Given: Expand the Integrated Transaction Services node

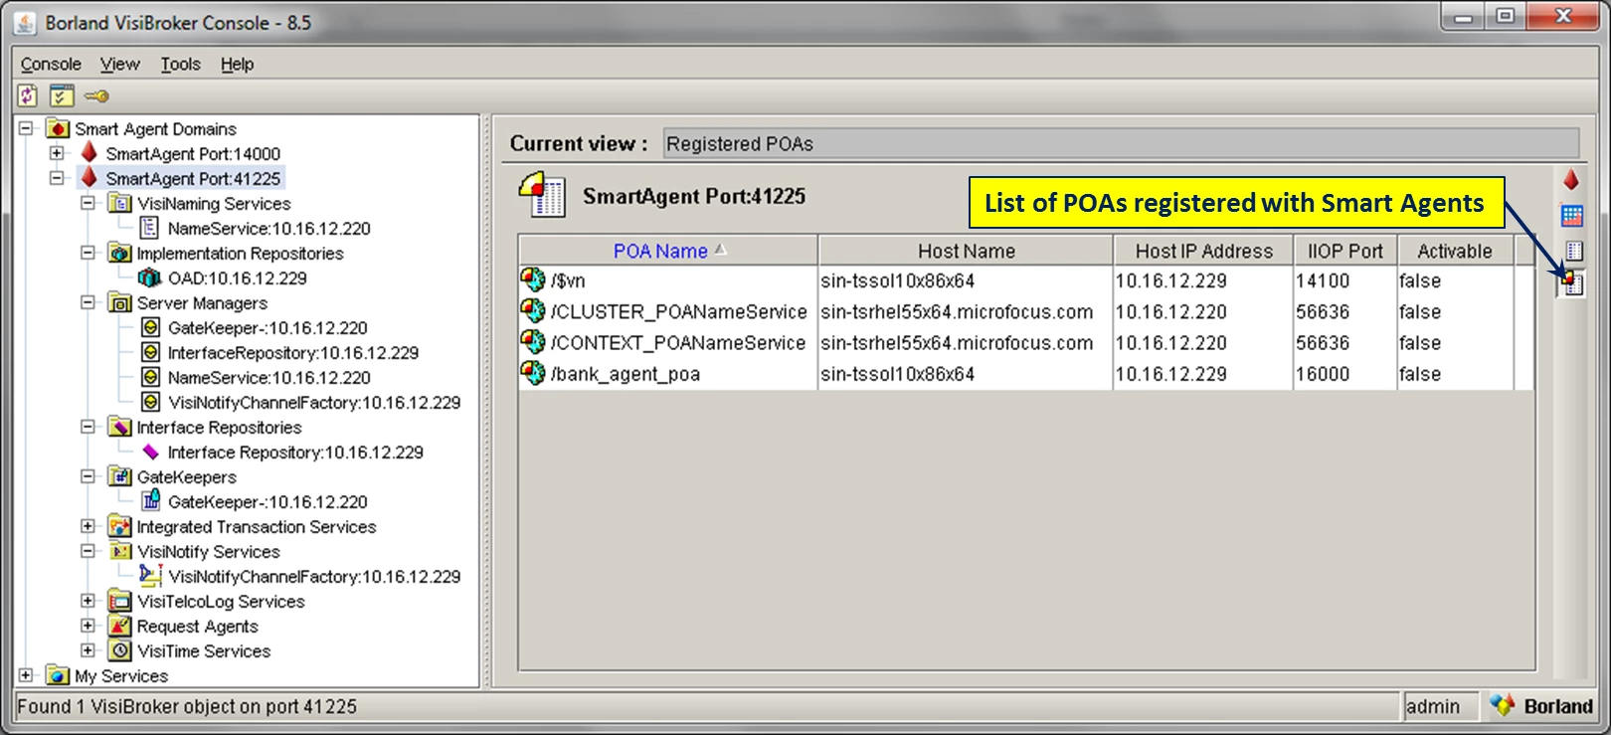Looking at the screenshot, I should [x=88, y=526].
